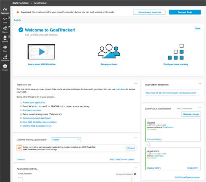The image size is (206, 182).
Task: Open Application endpoints tile options menu
Action: pyautogui.click(x=200, y=83)
